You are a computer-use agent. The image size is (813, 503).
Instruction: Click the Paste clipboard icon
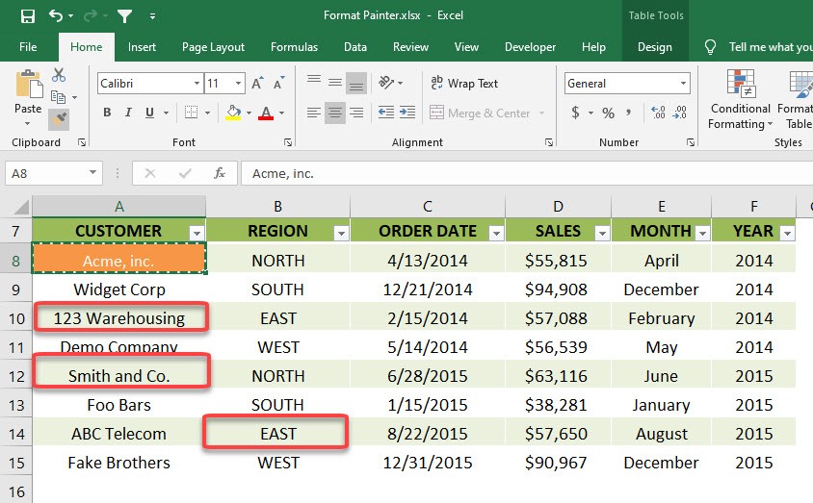(x=29, y=84)
